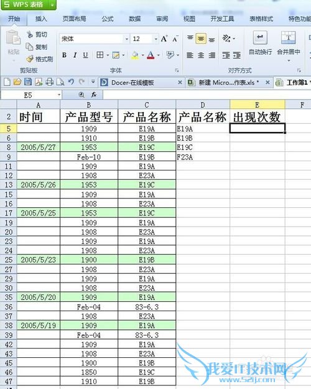311x389 pixels.
Task: Click increase indent icon
Action: coord(237,55)
